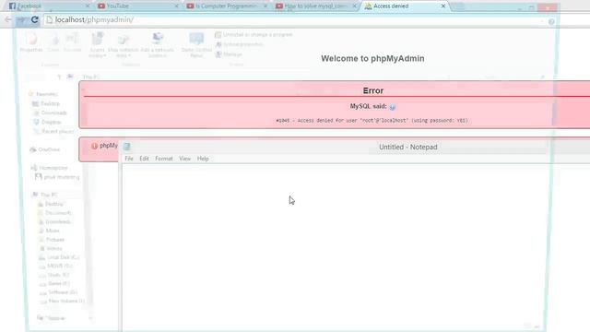Image resolution: width=590 pixels, height=332 pixels.
Task: Select Videos under This PC
Action: [x=51, y=249]
